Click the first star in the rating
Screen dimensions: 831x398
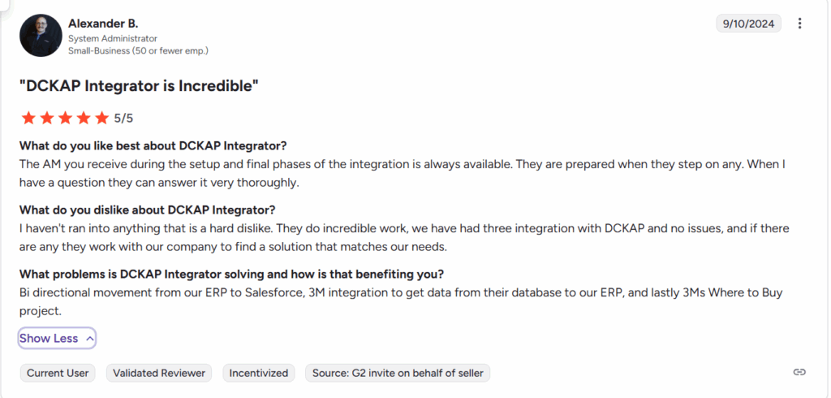(28, 119)
